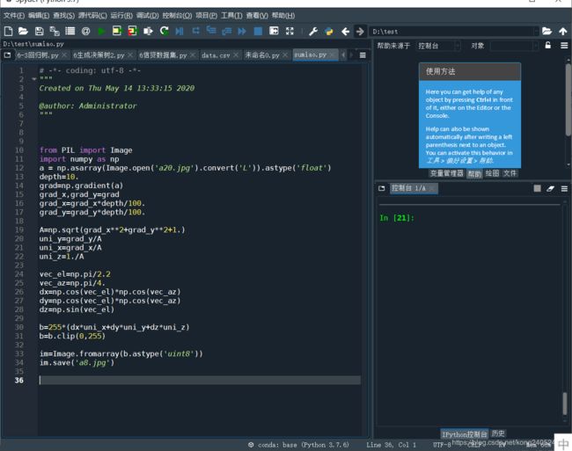Image resolution: width=572 pixels, height=451 pixels.
Task: Stop debugging with the blue square
Action: [x=258, y=32]
